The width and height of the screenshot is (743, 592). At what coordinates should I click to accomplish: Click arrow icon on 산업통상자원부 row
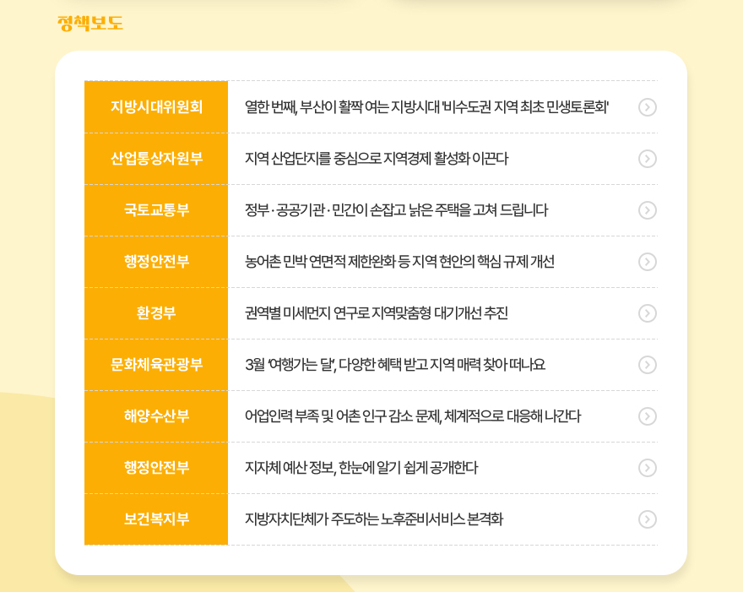[x=648, y=159]
